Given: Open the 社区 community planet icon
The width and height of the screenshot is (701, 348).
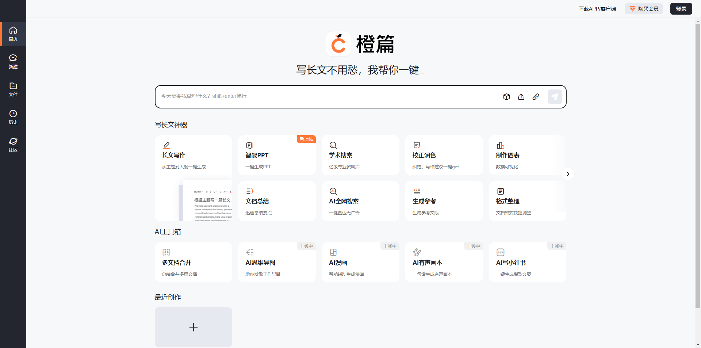Looking at the screenshot, I should tap(13, 141).
